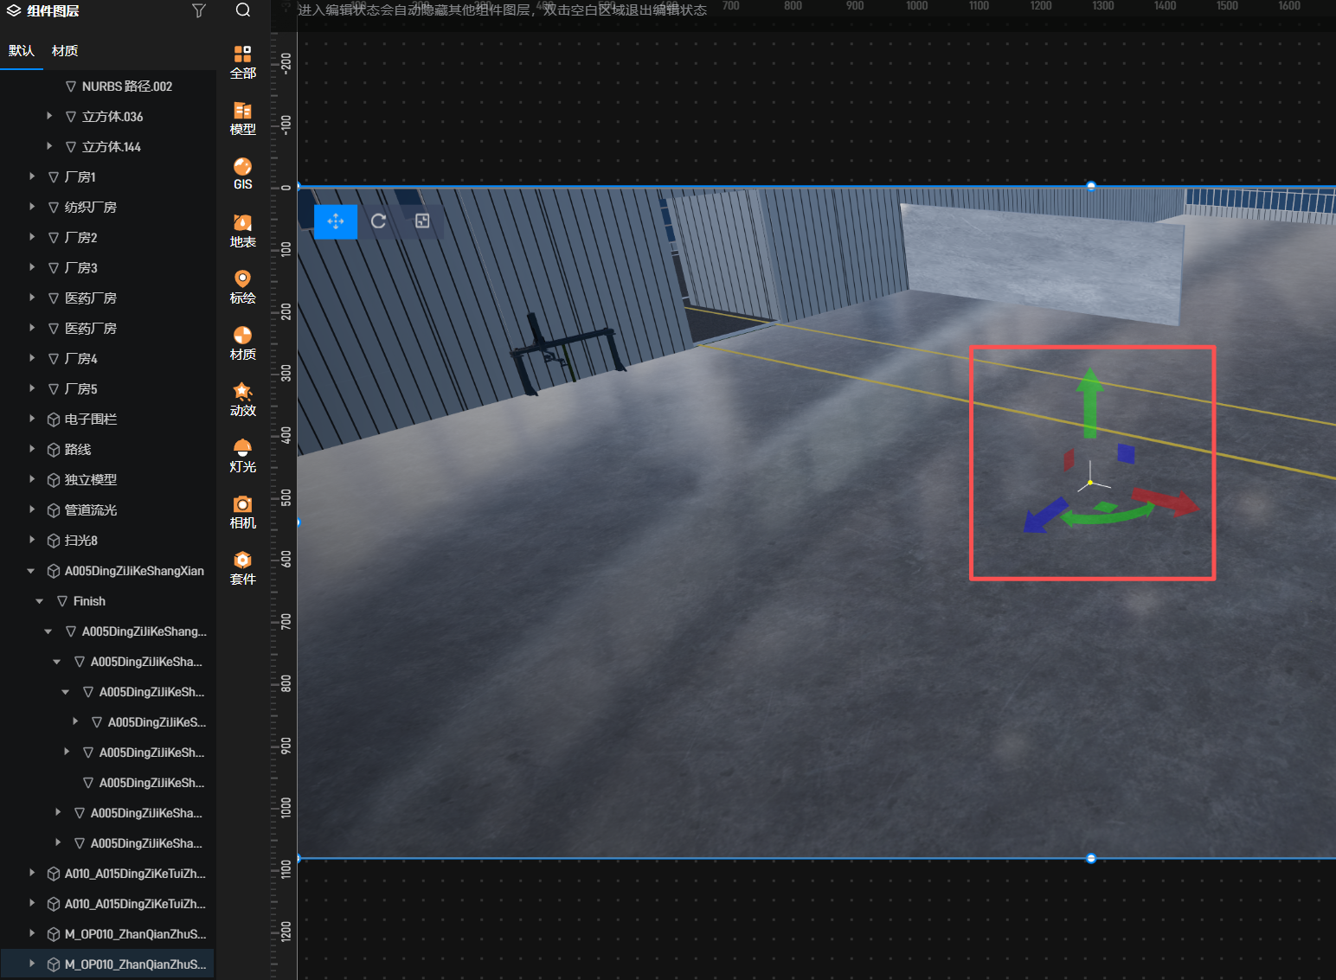Viewport: 1336px width, 980px height.
Task: Click the top edge resize handle of viewport
Action: (x=1091, y=186)
